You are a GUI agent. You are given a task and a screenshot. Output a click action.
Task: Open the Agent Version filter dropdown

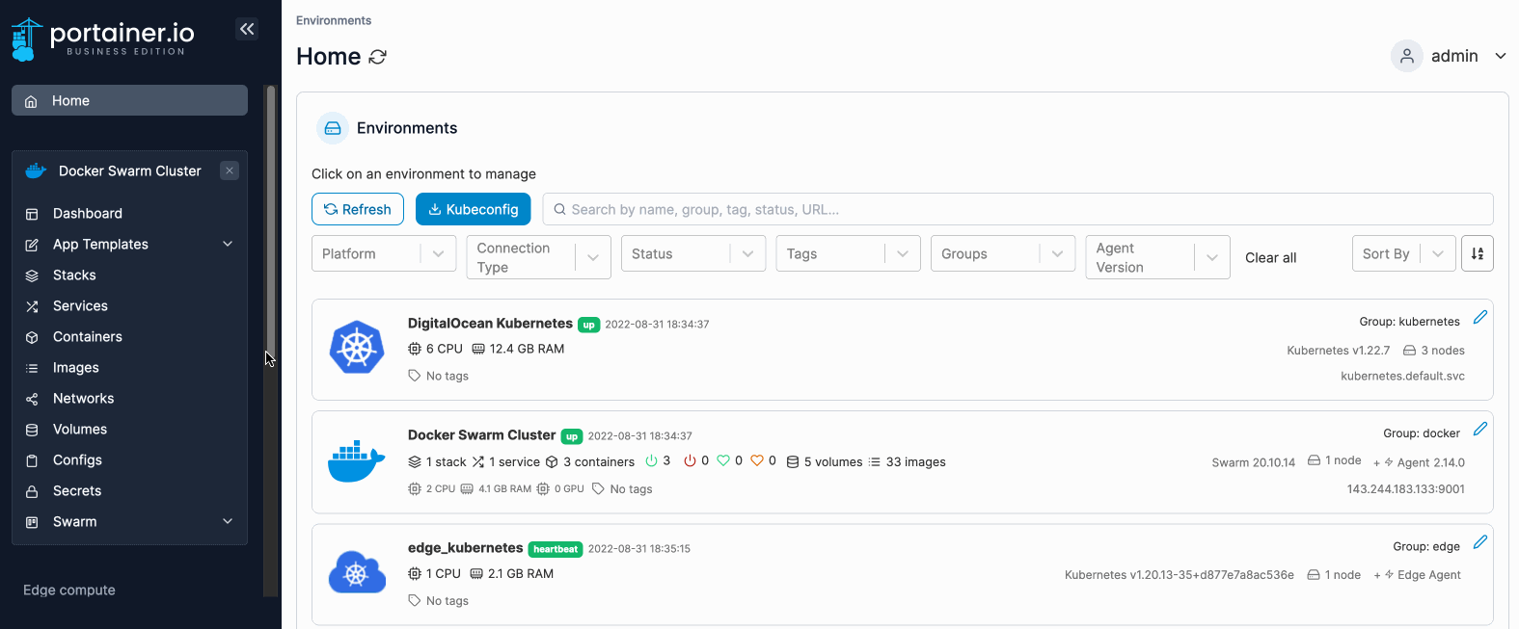coord(1157,257)
